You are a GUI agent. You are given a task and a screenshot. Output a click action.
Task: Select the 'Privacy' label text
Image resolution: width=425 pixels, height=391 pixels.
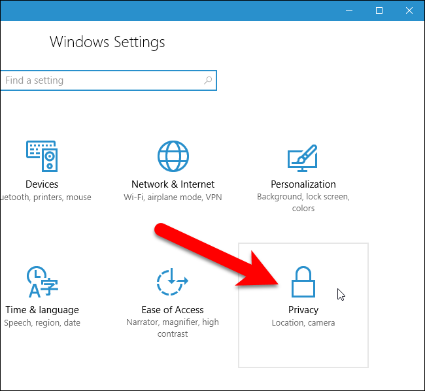click(x=303, y=310)
